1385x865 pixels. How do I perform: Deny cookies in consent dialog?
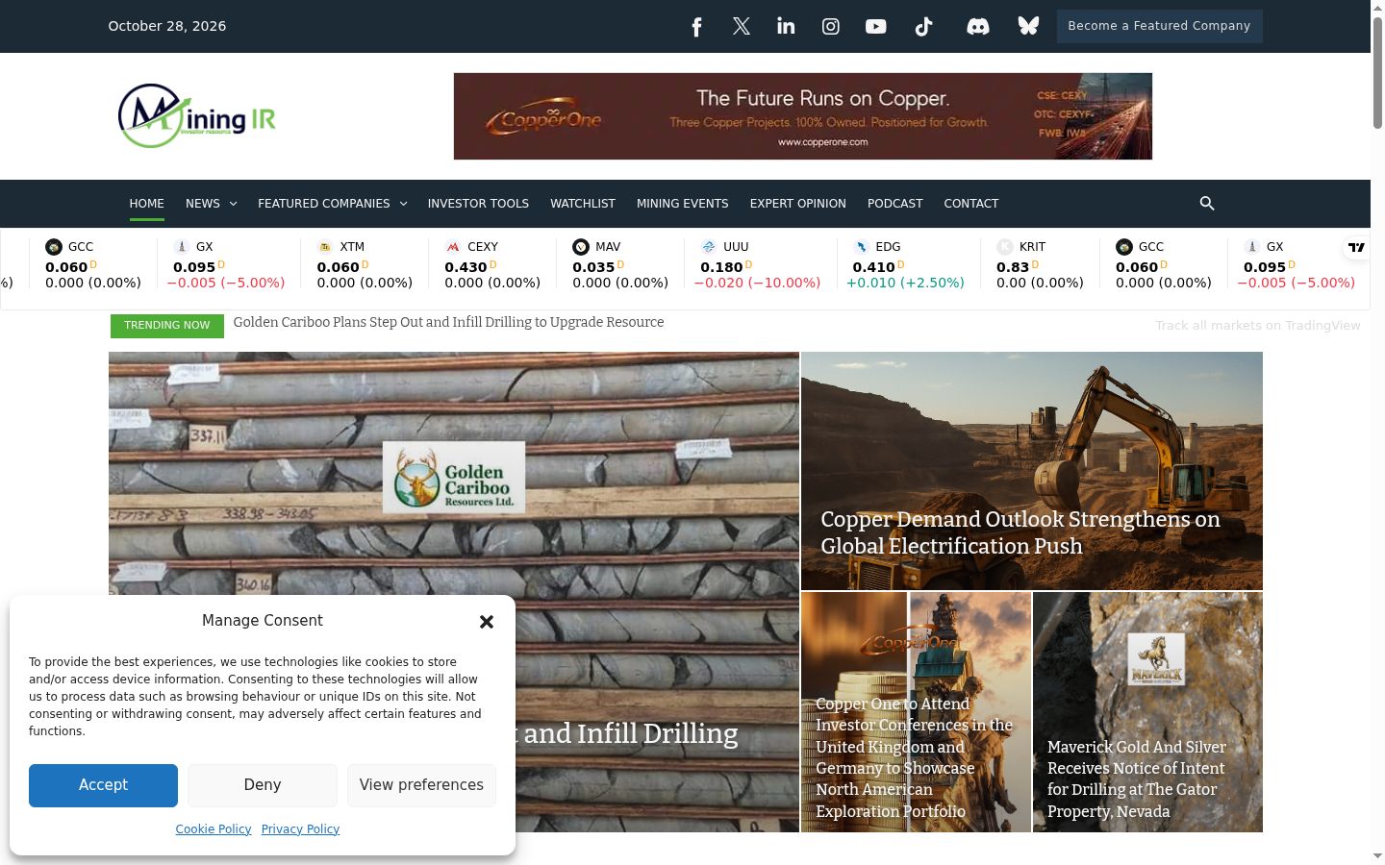[x=263, y=785]
